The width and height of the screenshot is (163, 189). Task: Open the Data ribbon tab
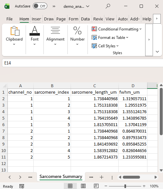(85, 19)
